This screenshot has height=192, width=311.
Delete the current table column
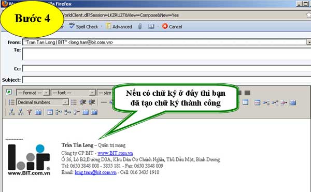pyautogui.click(x=30, y=112)
